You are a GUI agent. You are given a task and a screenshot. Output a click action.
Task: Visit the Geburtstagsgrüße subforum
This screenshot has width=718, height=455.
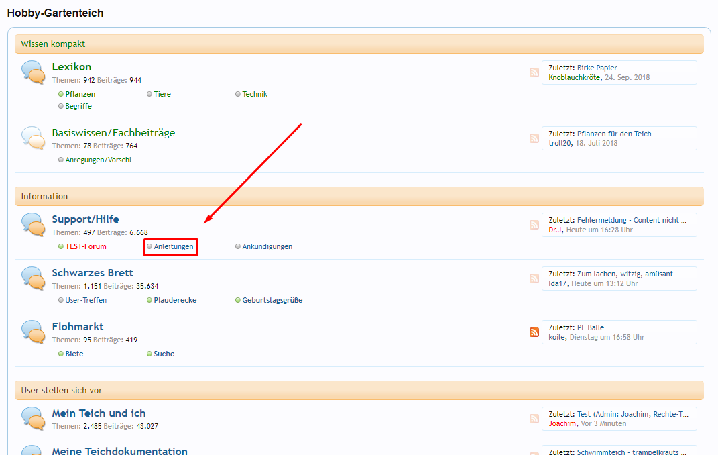(272, 300)
